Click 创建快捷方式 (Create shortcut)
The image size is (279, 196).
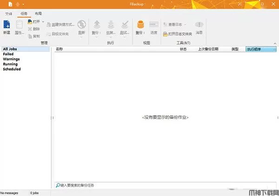point(60,25)
